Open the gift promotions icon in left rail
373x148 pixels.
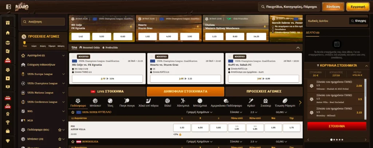point(8,23)
